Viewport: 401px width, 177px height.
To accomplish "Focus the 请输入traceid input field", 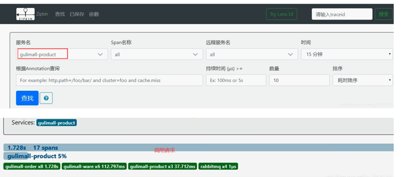I will (342, 14).
